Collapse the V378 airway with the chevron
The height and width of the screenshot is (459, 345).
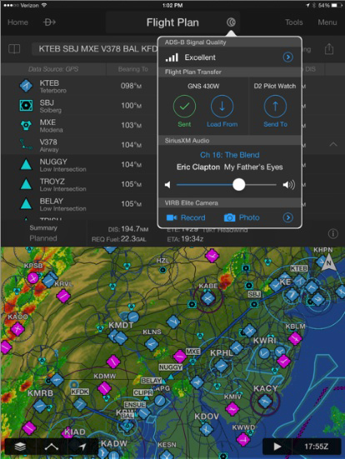(x=333, y=145)
